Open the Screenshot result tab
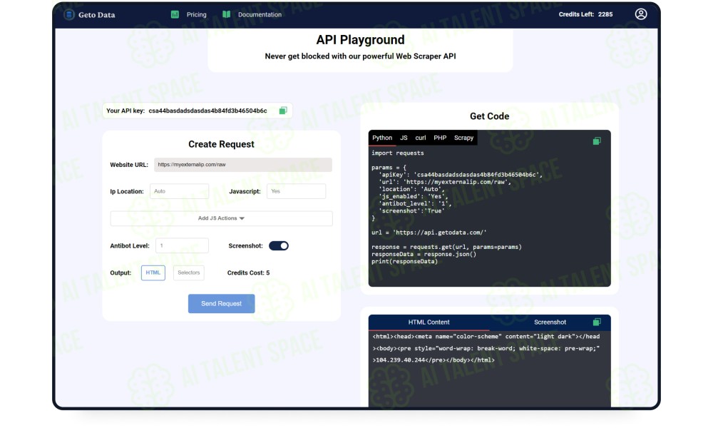The width and height of the screenshot is (713, 428). click(x=550, y=322)
